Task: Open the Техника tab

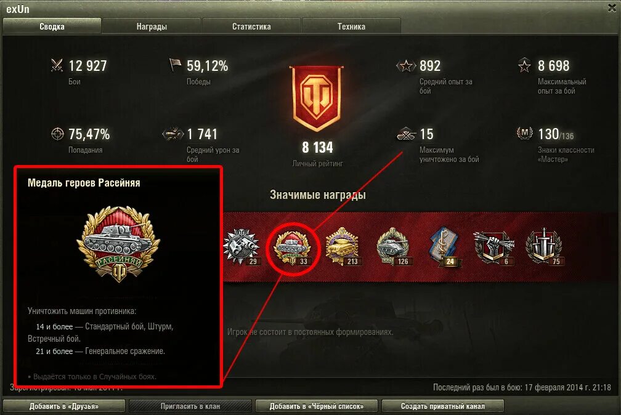Action: point(351,26)
